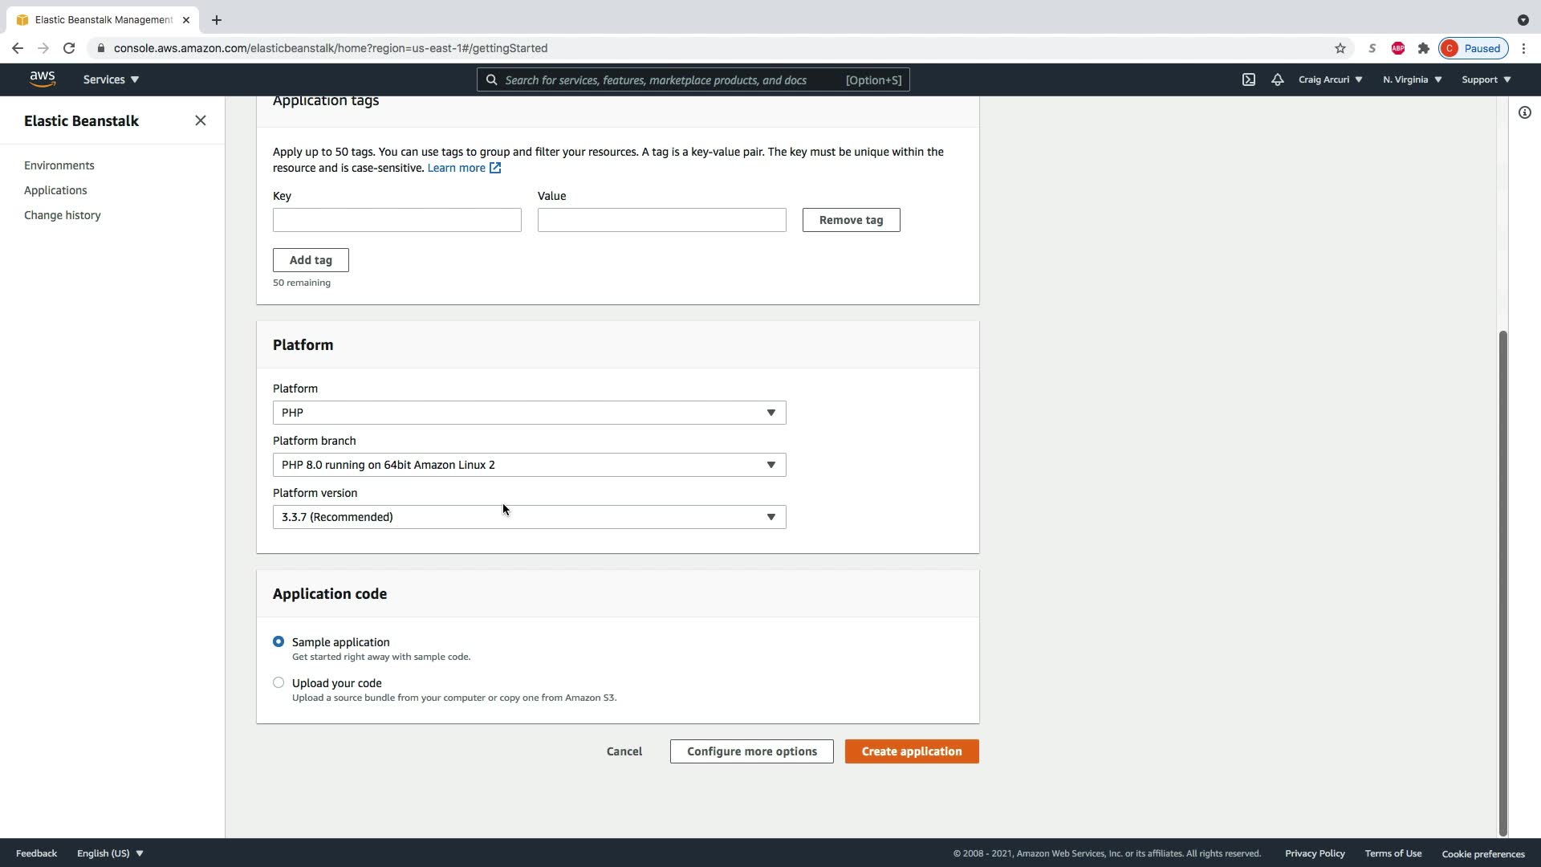Image resolution: width=1541 pixels, height=867 pixels.
Task: Expand the Platform branch dropdown
Action: (529, 465)
